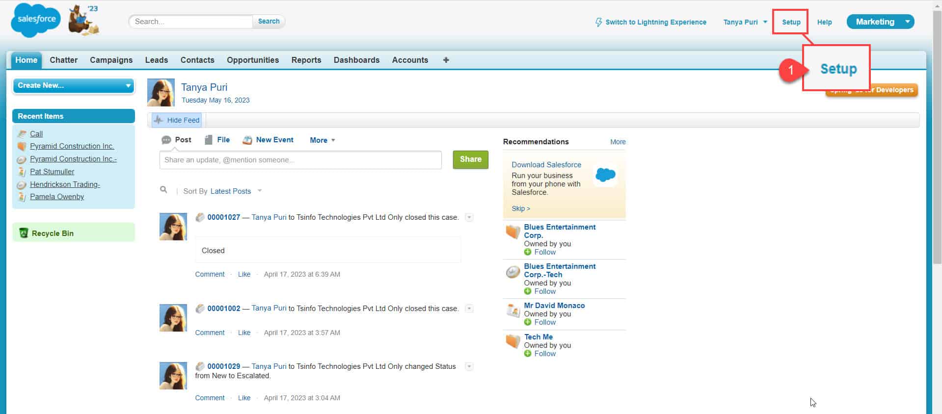The image size is (942, 414).
Task: Click green plus to follow Mr David Monaco
Action: (528, 322)
